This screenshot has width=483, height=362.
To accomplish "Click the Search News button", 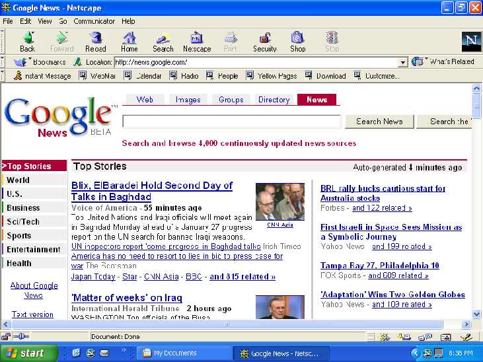I will pos(379,122).
